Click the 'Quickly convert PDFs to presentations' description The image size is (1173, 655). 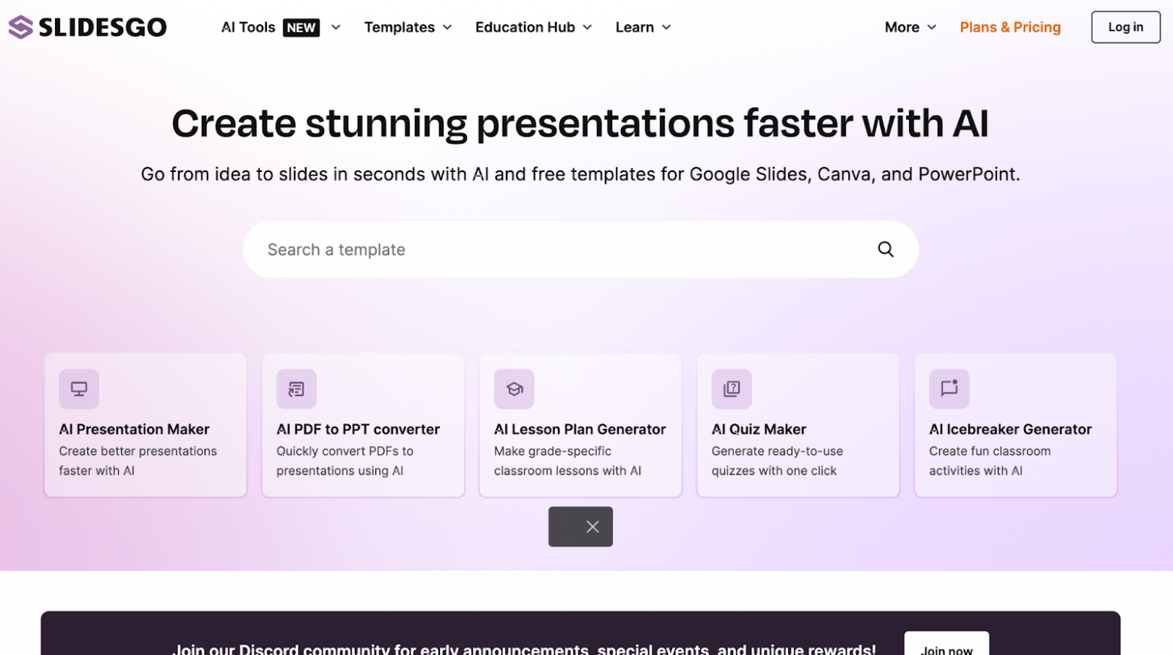coord(344,461)
